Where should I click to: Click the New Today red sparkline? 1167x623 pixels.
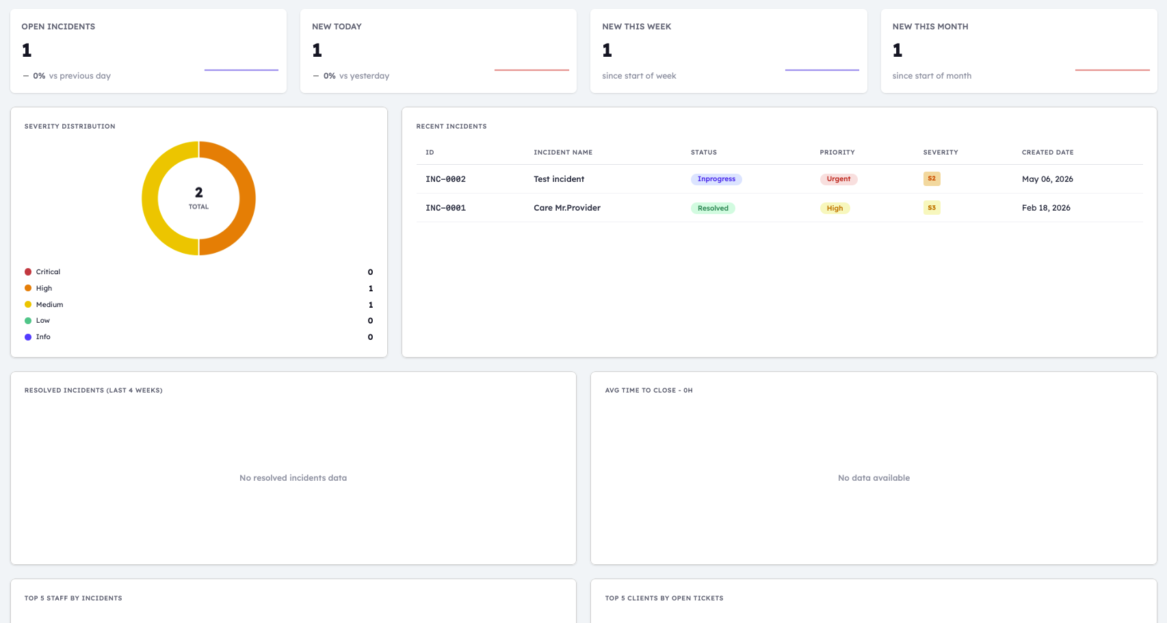(532, 70)
